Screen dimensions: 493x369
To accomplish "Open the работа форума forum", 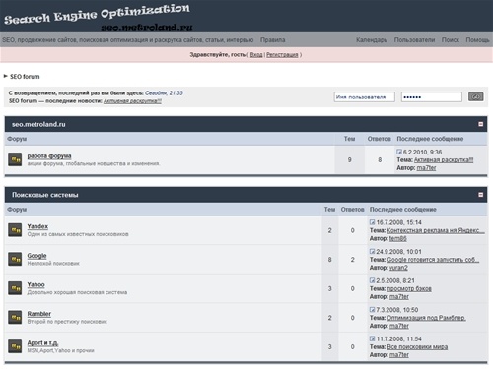I will (49, 155).
